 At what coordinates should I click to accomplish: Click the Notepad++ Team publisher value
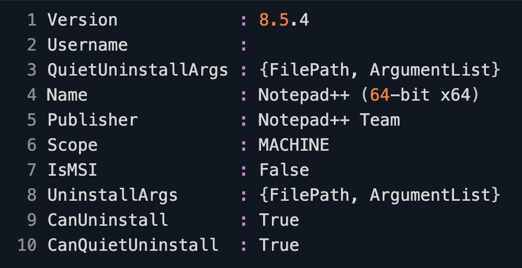tap(329, 120)
